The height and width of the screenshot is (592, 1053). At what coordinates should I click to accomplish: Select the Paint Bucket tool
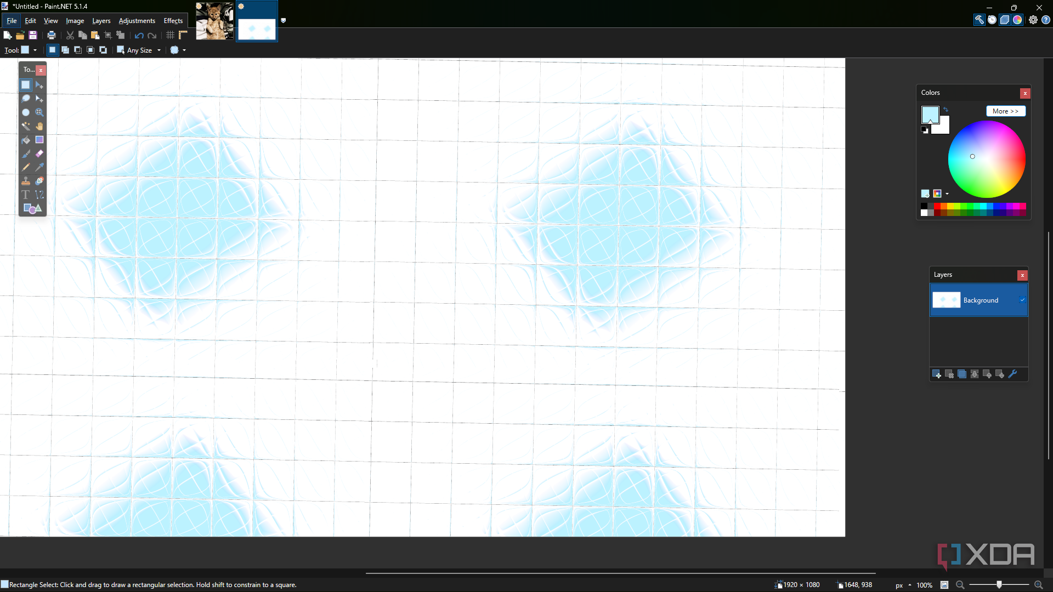tap(26, 140)
